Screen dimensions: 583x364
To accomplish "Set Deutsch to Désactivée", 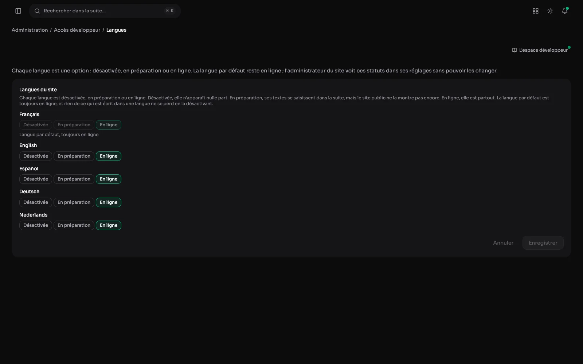I will [x=36, y=202].
